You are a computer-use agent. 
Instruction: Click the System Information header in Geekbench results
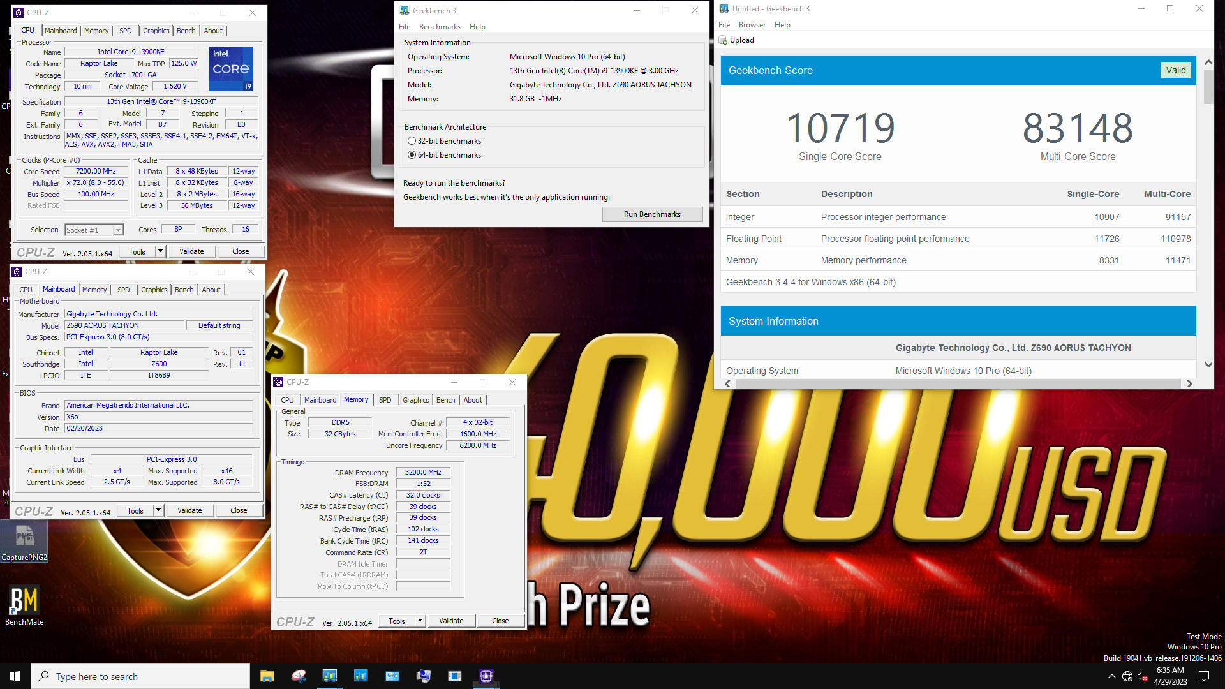pyautogui.click(x=958, y=321)
